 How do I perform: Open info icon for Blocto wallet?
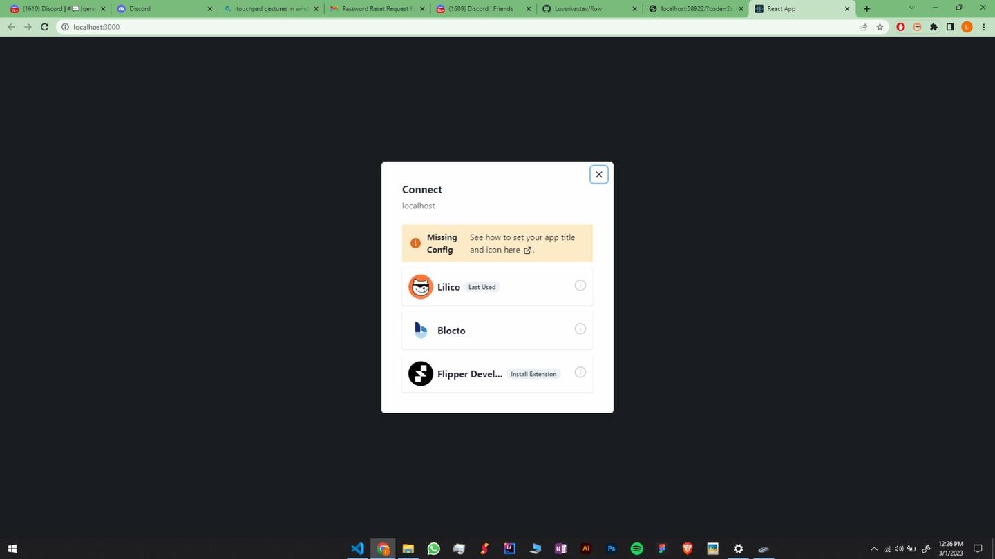point(580,328)
